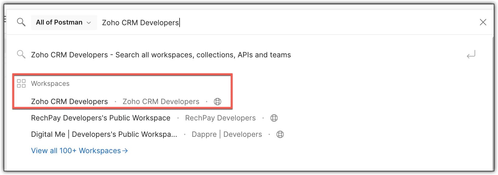Click the RechPay Developers team name
This screenshot has height=175, width=498.
pyautogui.click(x=220, y=118)
